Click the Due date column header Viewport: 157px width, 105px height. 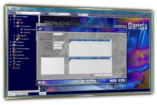click(x=89, y=40)
